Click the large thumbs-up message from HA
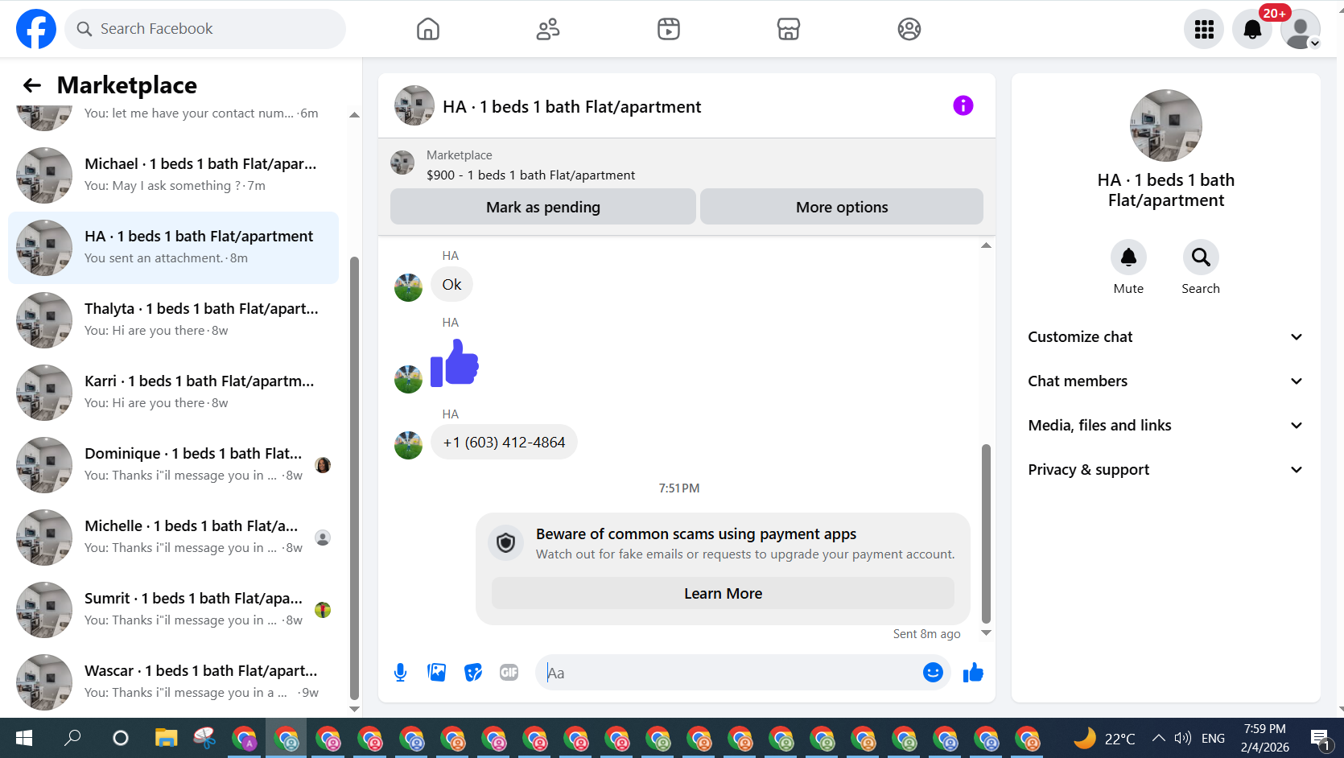Screen dimensions: 1344x758 [x=455, y=363]
